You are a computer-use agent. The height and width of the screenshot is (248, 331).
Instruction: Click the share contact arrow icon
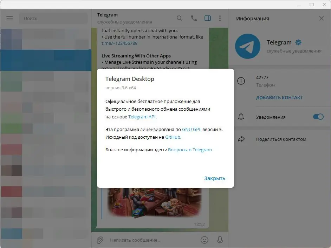[241, 139]
